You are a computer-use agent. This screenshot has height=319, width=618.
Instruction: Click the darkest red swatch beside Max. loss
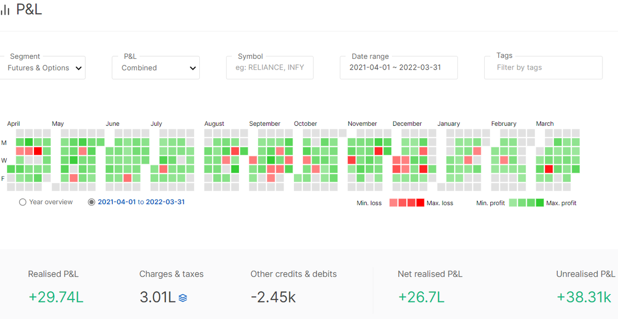[x=420, y=203]
